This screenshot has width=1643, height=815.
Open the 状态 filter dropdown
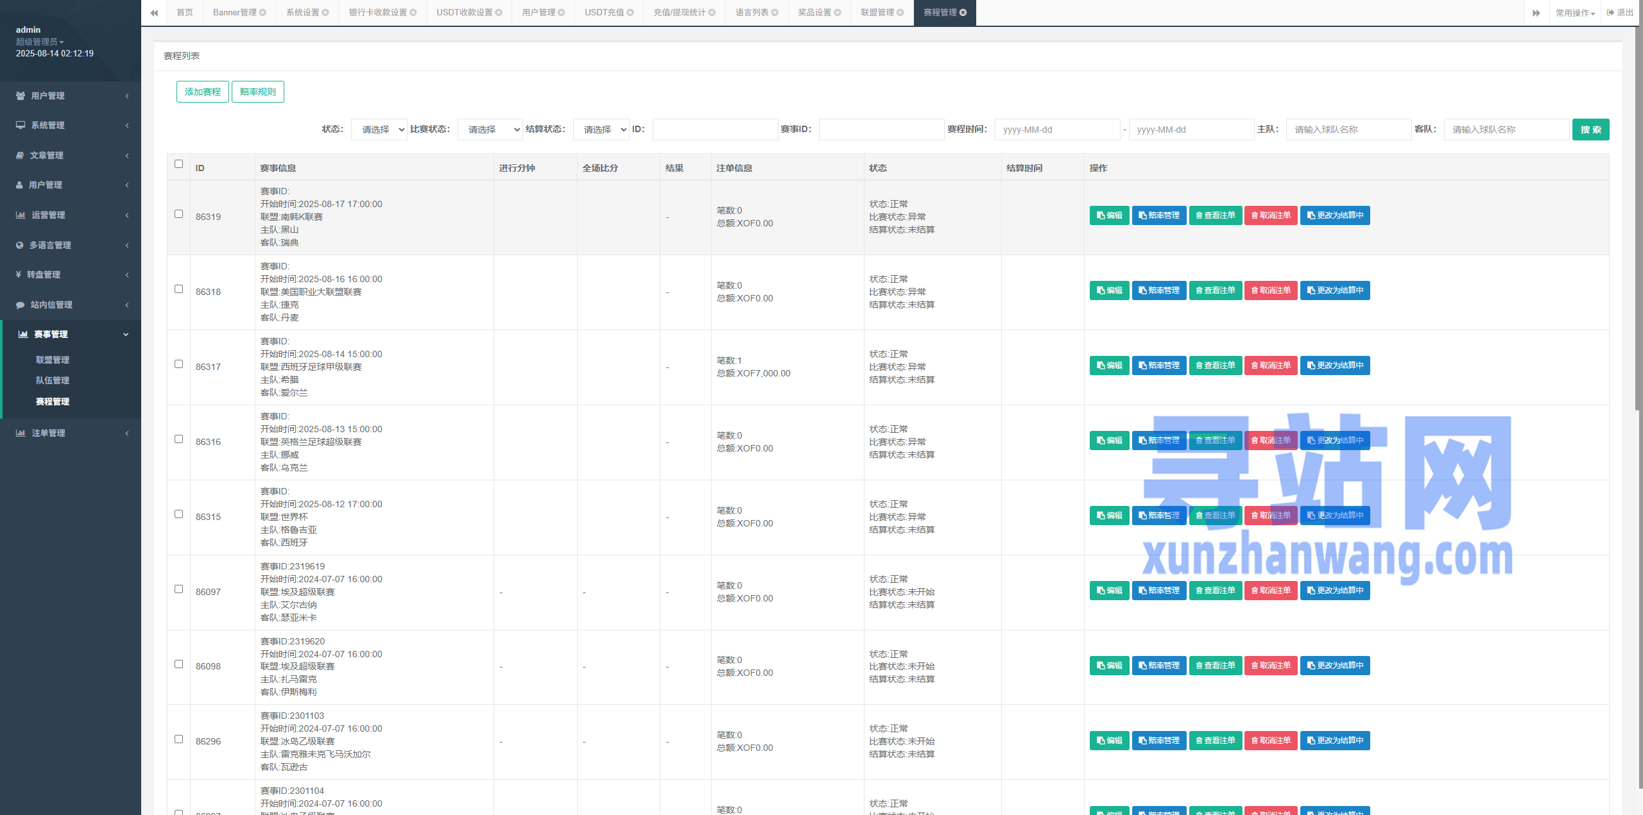tap(379, 130)
